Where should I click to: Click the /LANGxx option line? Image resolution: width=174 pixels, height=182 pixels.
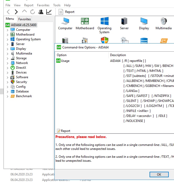coord(131,91)
